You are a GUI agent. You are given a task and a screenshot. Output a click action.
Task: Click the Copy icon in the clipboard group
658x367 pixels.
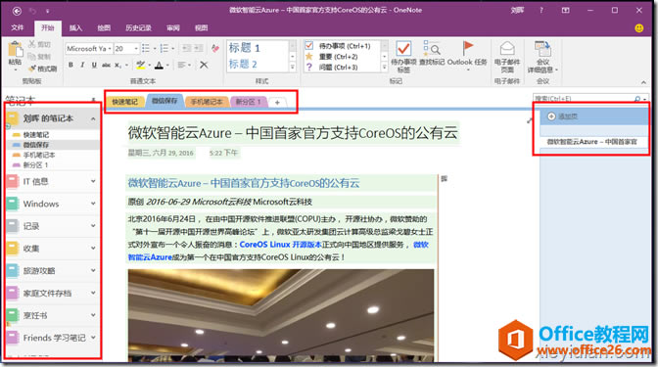click(32, 56)
